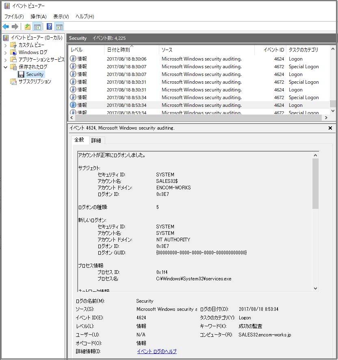The image size is (338, 360).
Task: Switch to the 全般 tab
Action: coord(79,140)
